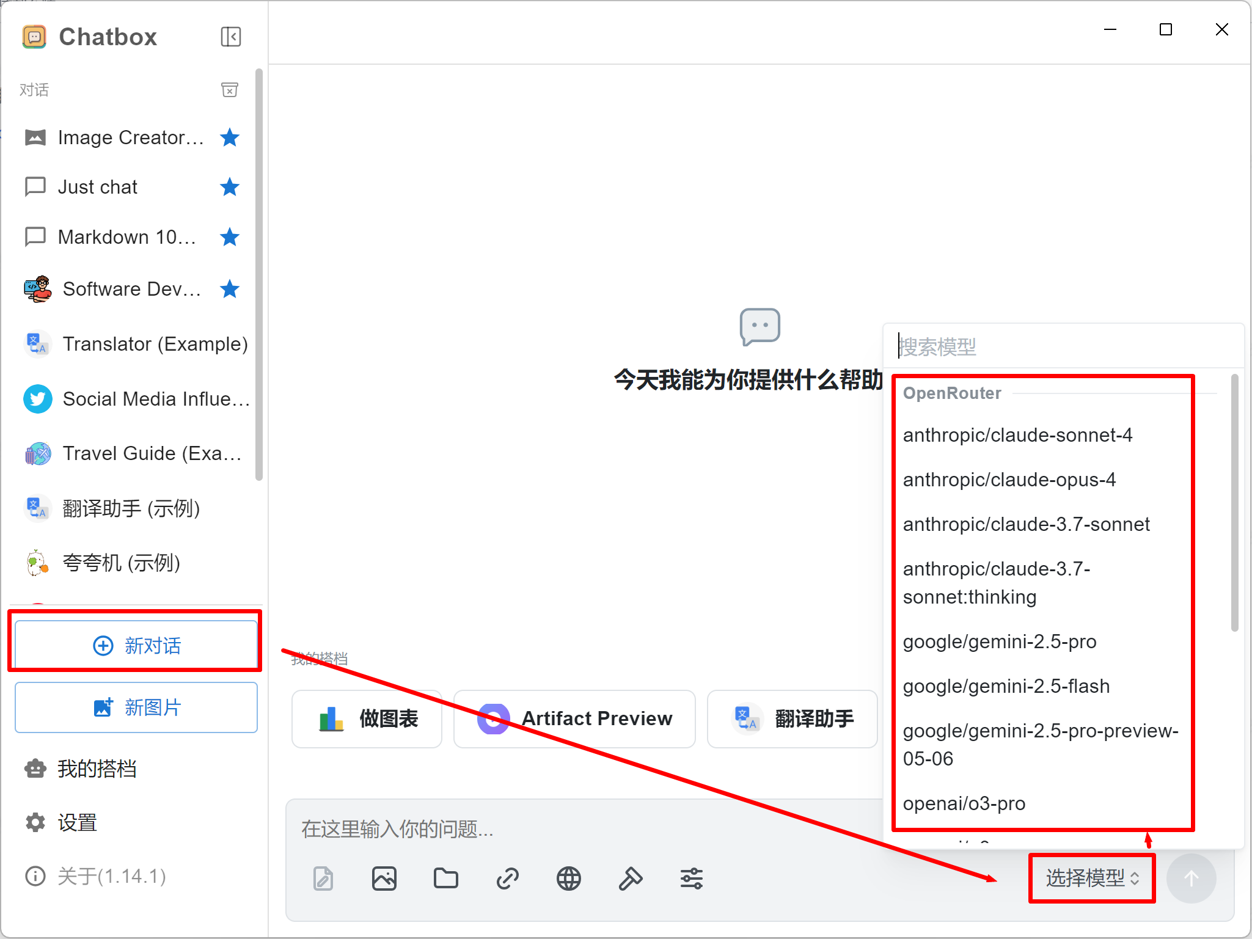The height and width of the screenshot is (939, 1252).
Task: Toggle web browsing globe icon
Action: click(x=569, y=879)
